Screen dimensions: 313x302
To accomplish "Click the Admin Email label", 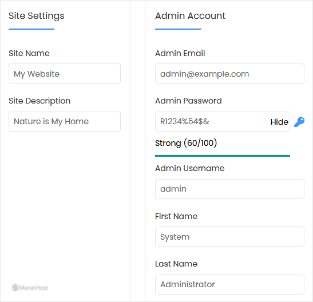I will 180,53.
